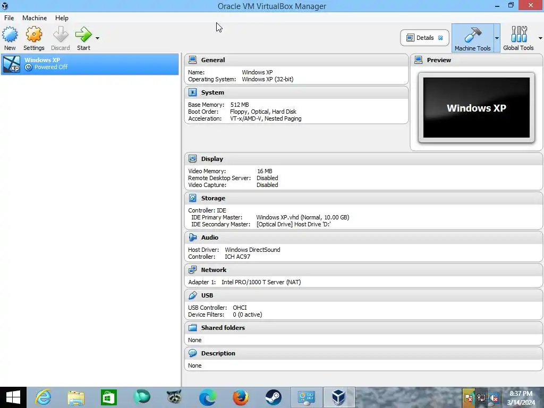Select the Windows XP virtual machine entry
This screenshot has height=408, width=544.
click(x=90, y=64)
